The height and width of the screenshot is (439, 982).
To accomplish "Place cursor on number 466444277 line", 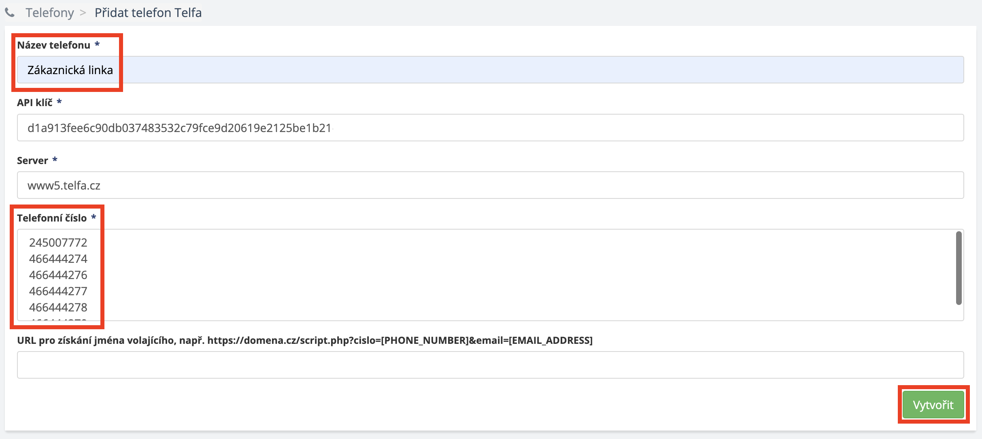I will 58,291.
